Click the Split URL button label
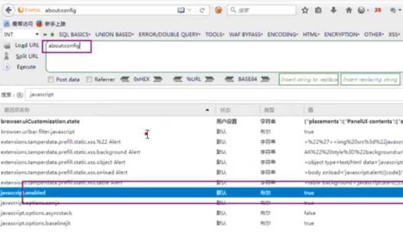 point(27,56)
